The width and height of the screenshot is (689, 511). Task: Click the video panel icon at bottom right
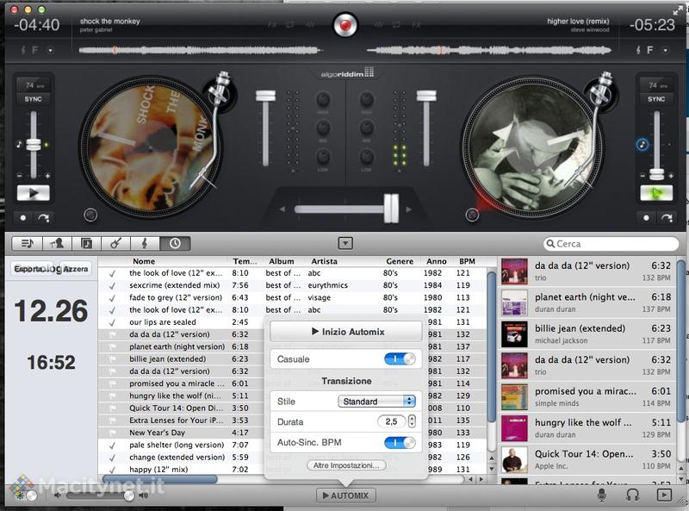(x=664, y=495)
